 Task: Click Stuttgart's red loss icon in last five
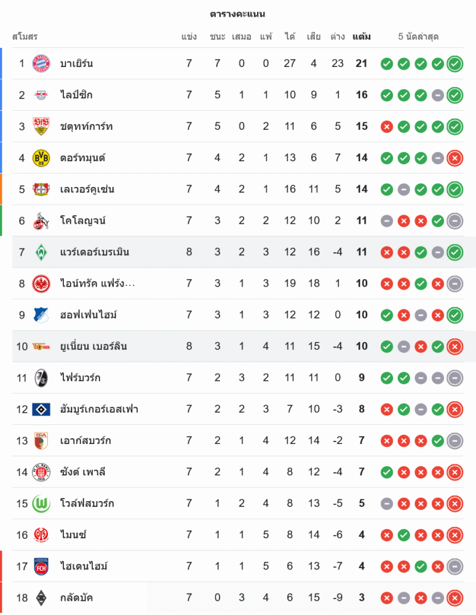(387, 127)
